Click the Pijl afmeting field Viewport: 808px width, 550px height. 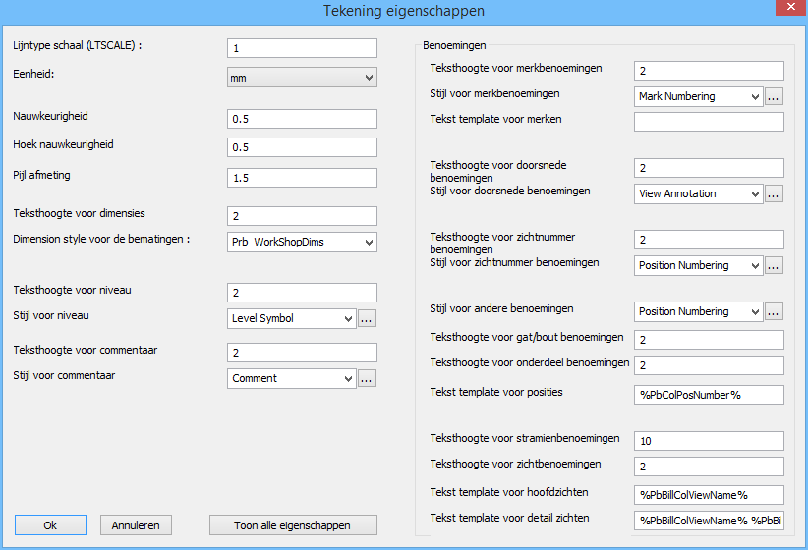302,178
